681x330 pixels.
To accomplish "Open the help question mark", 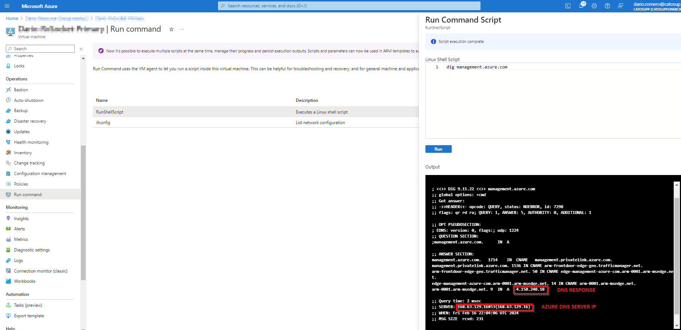I will (x=607, y=6).
